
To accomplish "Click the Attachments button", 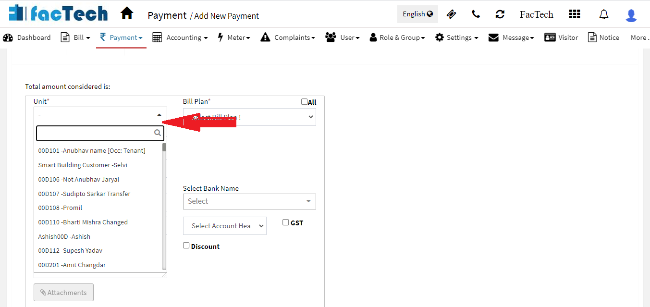I will (x=63, y=293).
